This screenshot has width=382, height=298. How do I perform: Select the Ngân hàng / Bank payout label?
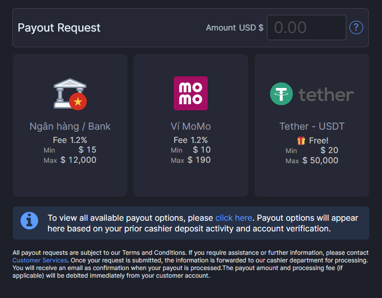pyautogui.click(x=70, y=126)
